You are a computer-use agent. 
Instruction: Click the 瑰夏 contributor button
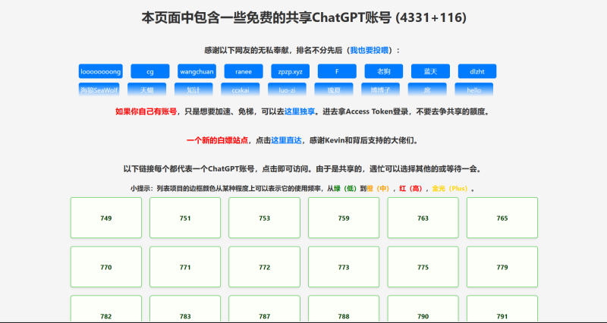(334, 89)
